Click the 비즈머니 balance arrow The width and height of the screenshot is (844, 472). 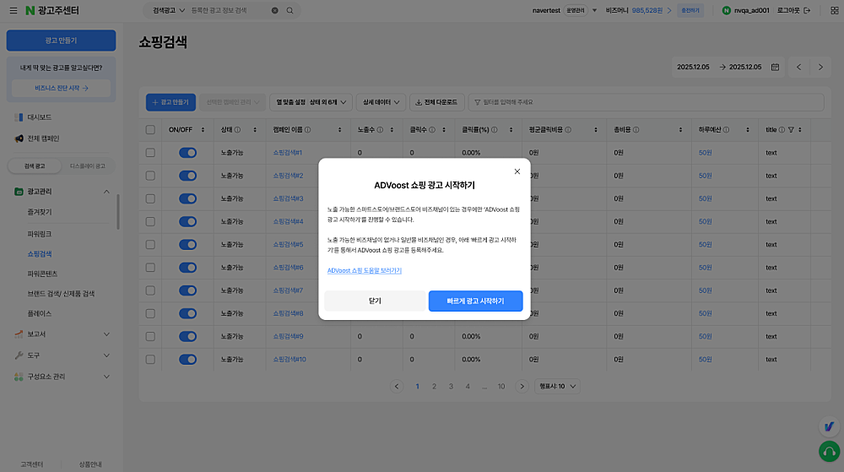669,10
